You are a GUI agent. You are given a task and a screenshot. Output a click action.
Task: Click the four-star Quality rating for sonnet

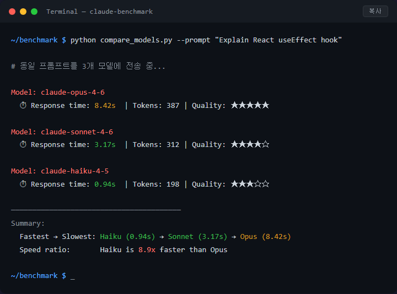tap(250, 144)
